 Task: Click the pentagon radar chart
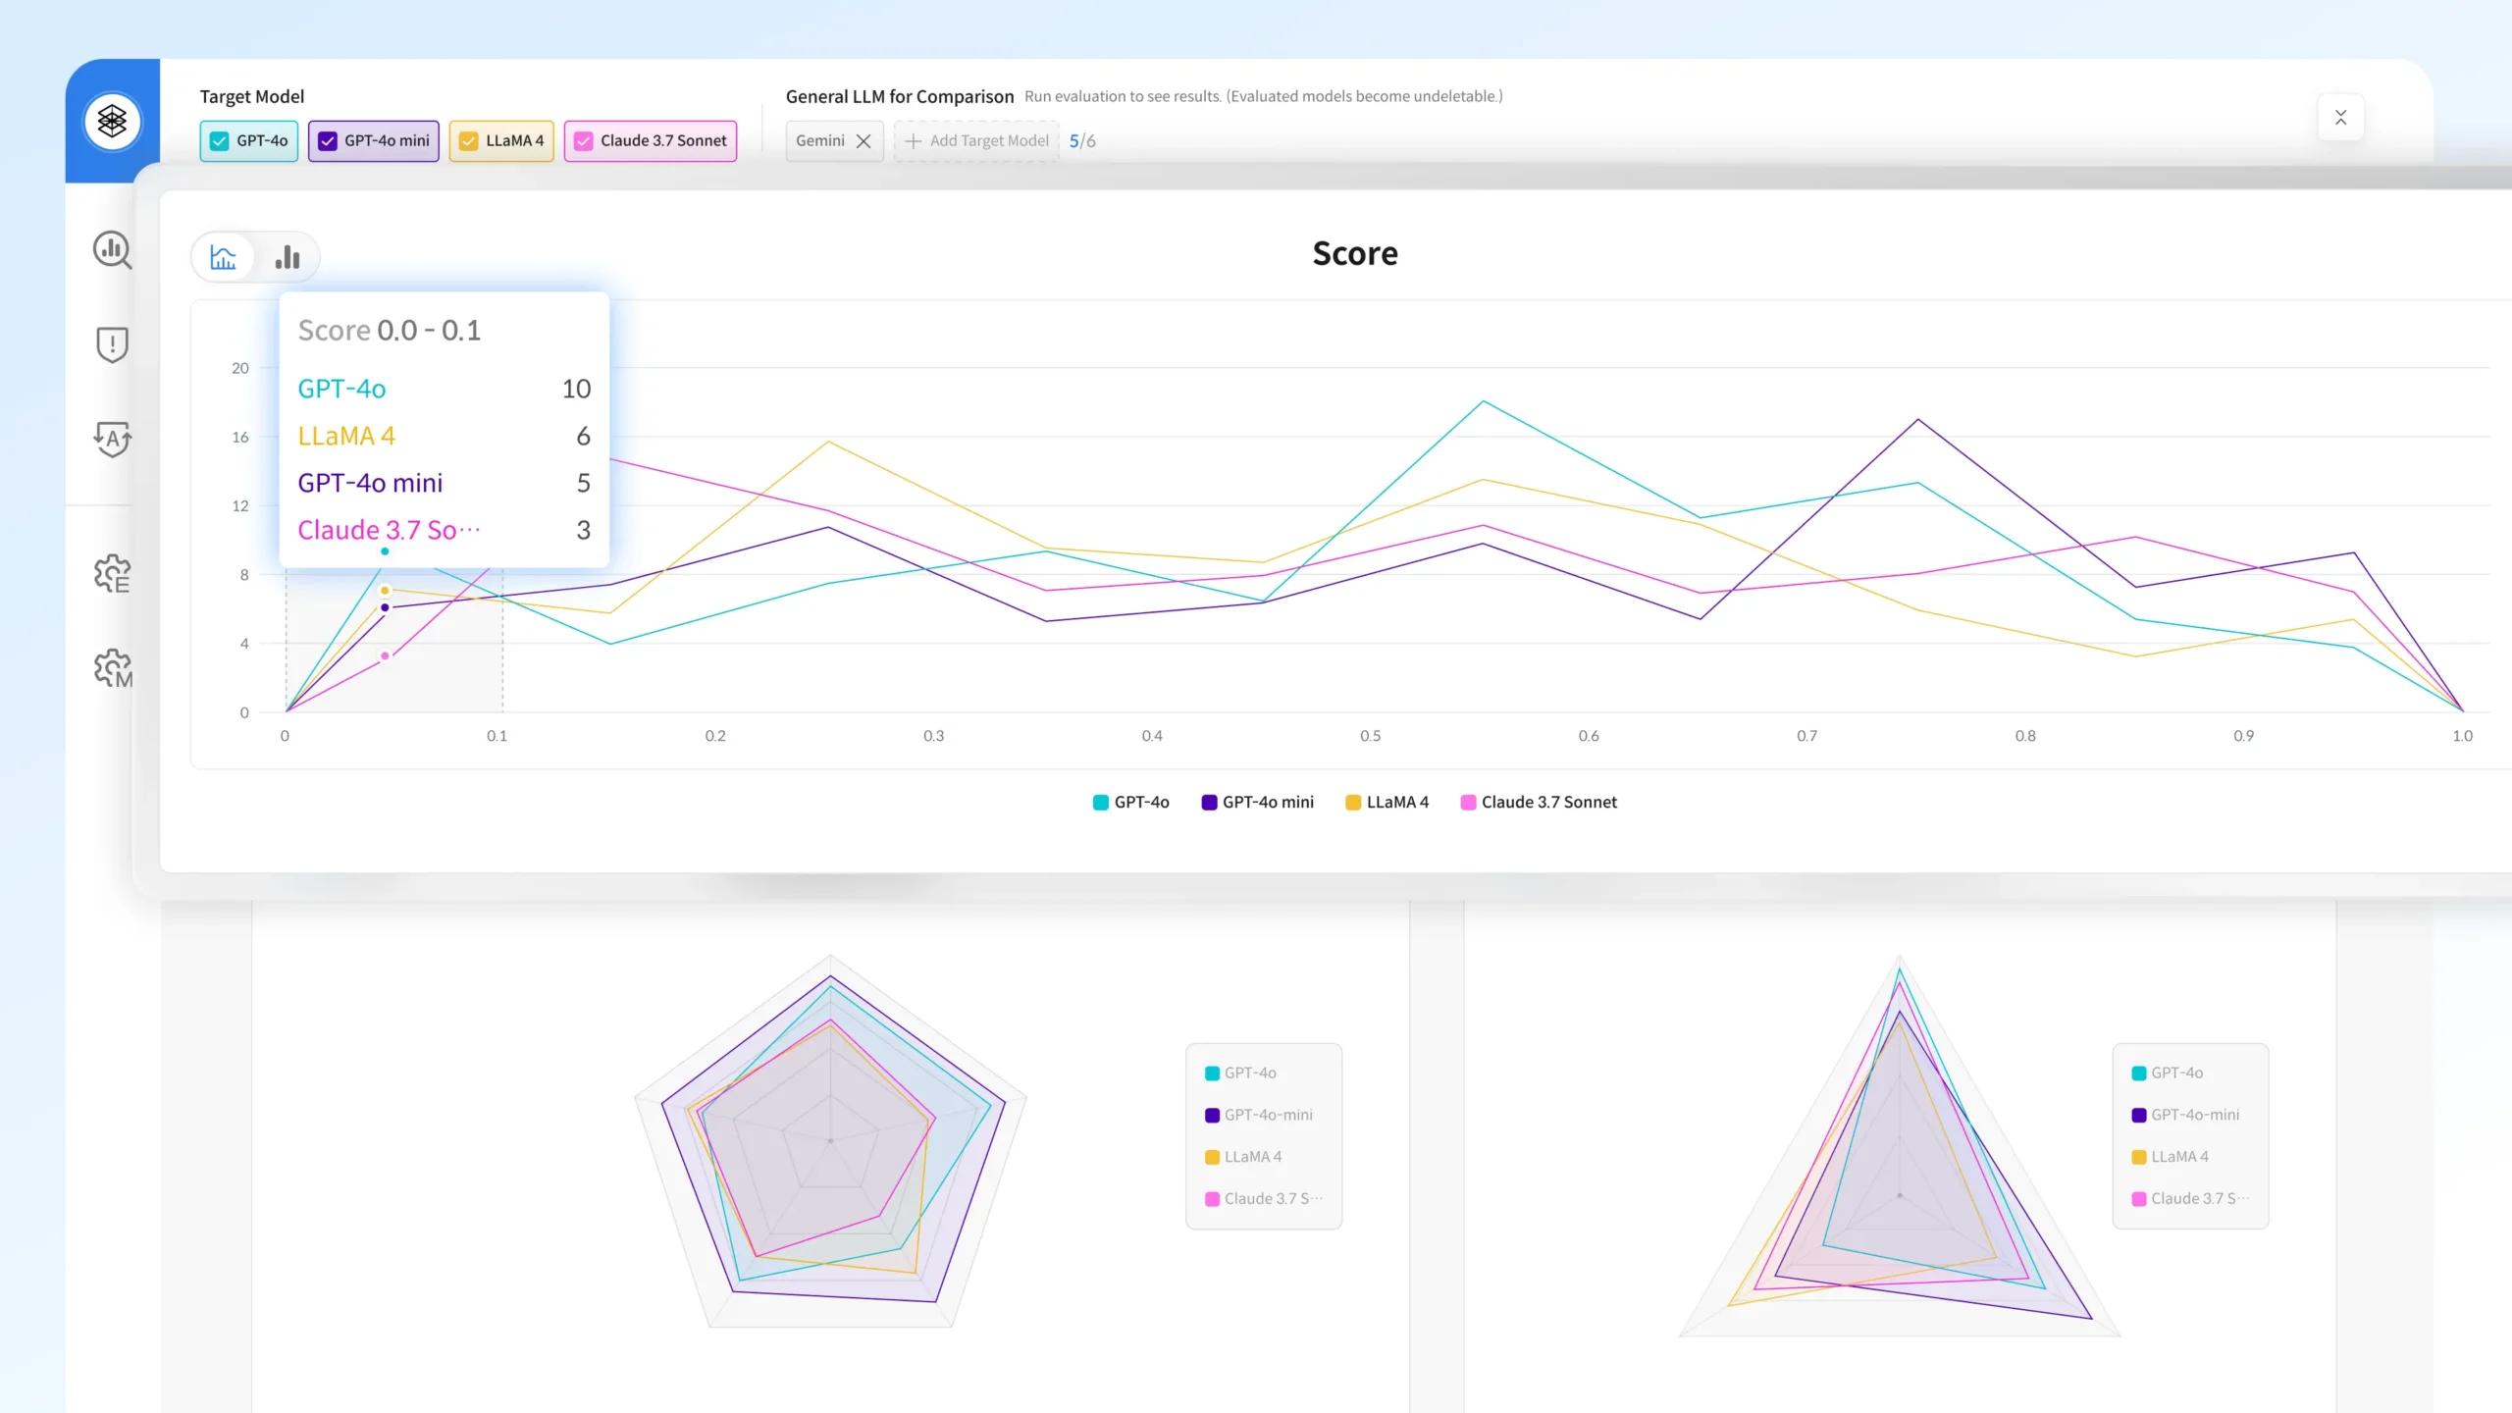pyautogui.click(x=830, y=1141)
